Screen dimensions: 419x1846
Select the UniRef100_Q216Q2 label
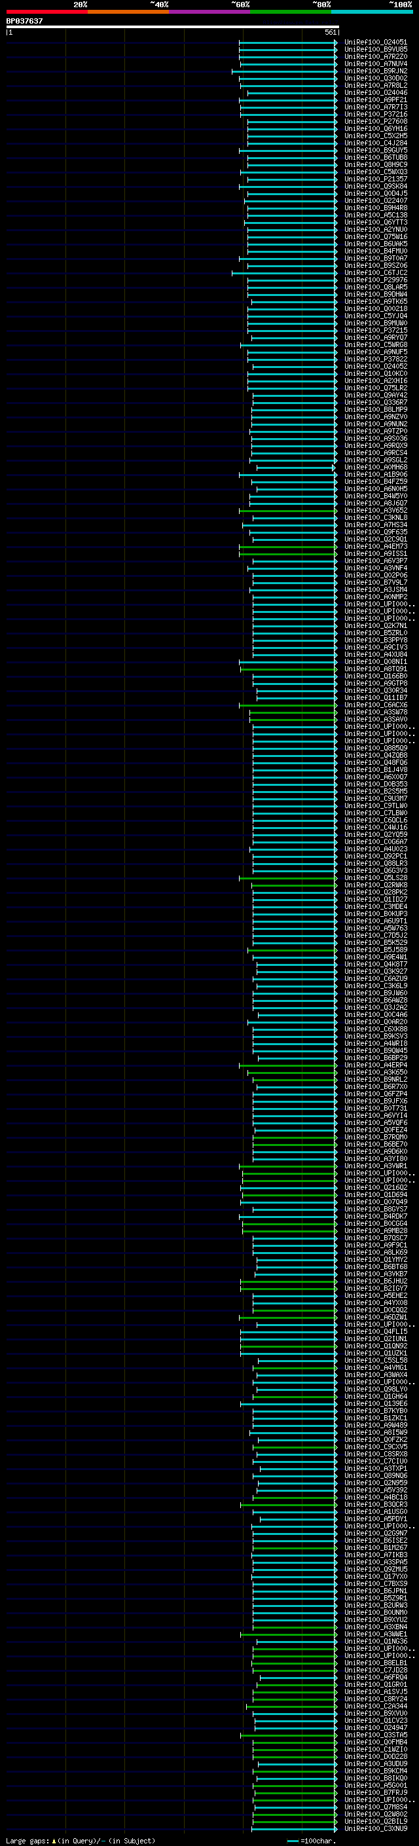376,1187
